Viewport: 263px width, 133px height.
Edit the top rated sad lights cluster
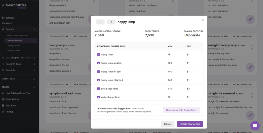(250, 19)
